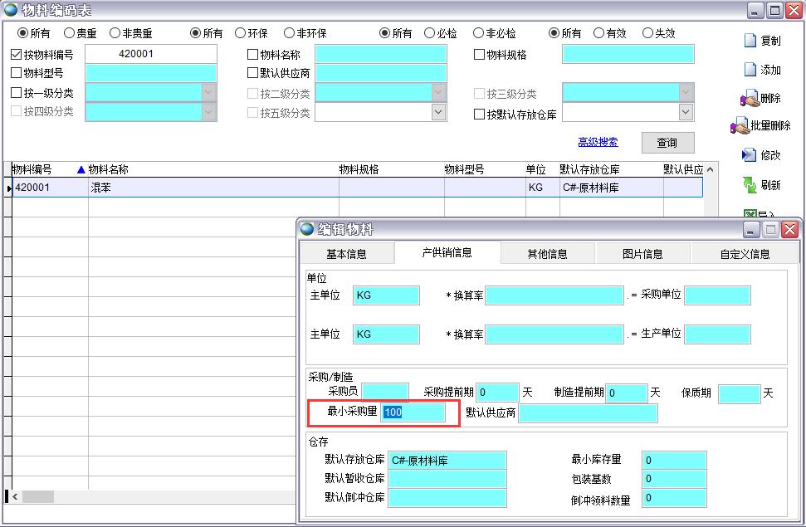
Task: Click the 最小采购量 input field
Action: (413, 412)
